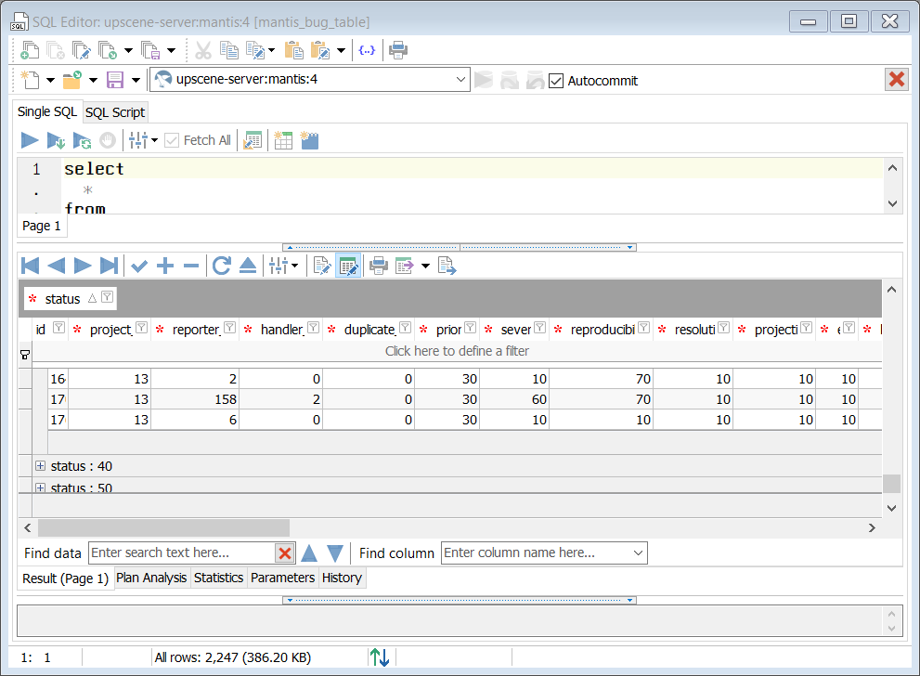Click 'Click here to define a filter'
This screenshot has width=920, height=676.
pyautogui.click(x=457, y=351)
